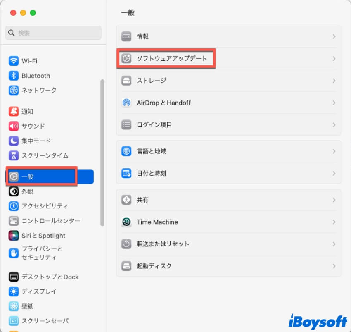Open the AirDropとHandoff icon

pyautogui.click(x=126, y=103)
